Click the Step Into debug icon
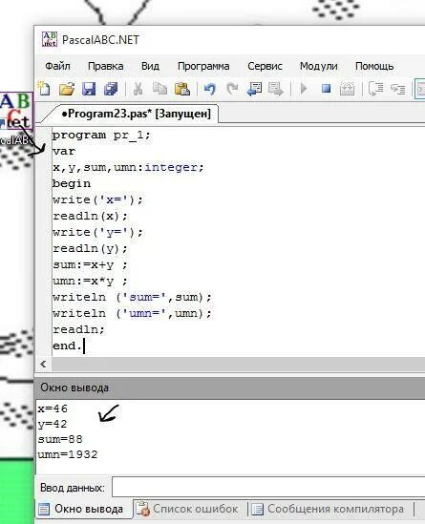The image size is (425, 524). (398, 89)
